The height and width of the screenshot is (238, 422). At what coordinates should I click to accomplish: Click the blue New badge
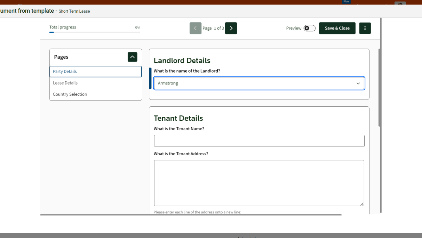pos(346,2)
